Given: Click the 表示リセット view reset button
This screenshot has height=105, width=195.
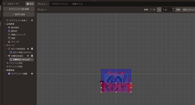Looking at the screenshot, I should point(188,10).
